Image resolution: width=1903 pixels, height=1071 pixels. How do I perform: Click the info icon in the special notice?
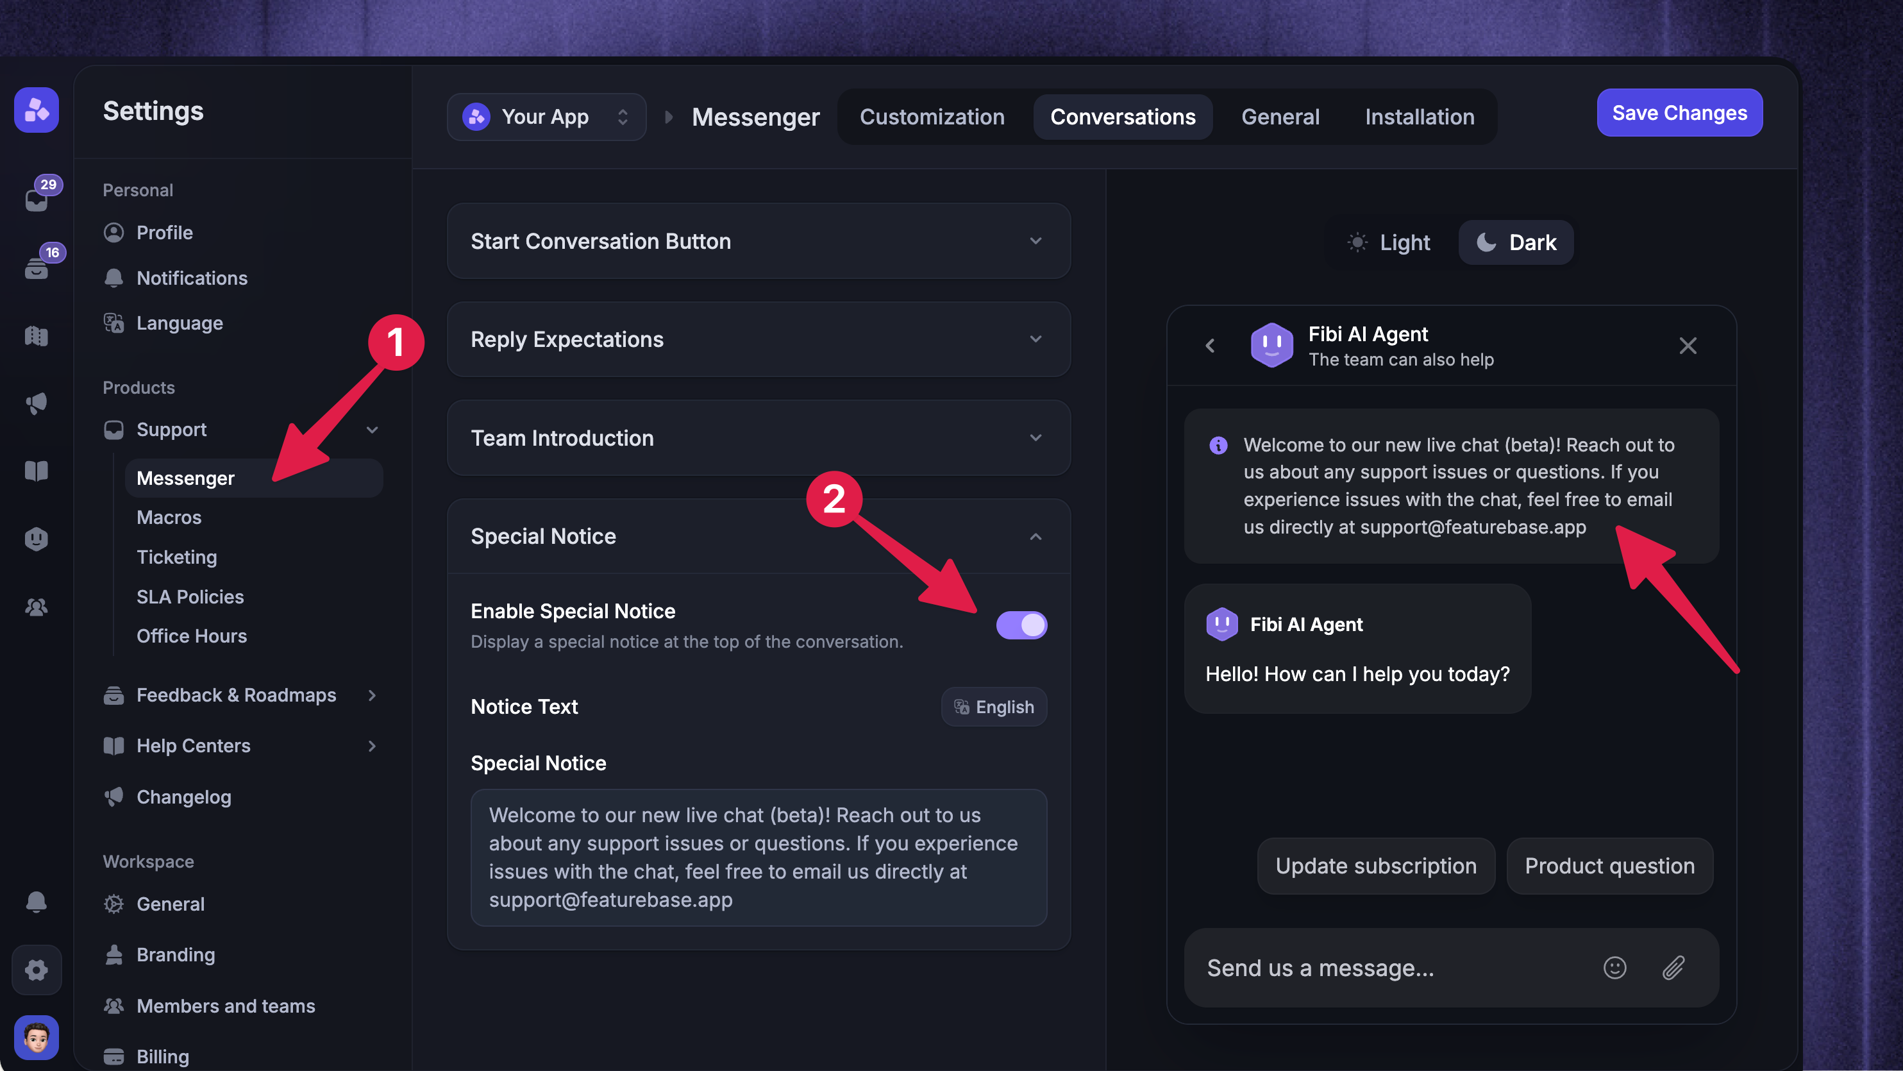click(x=1218, y=445)
